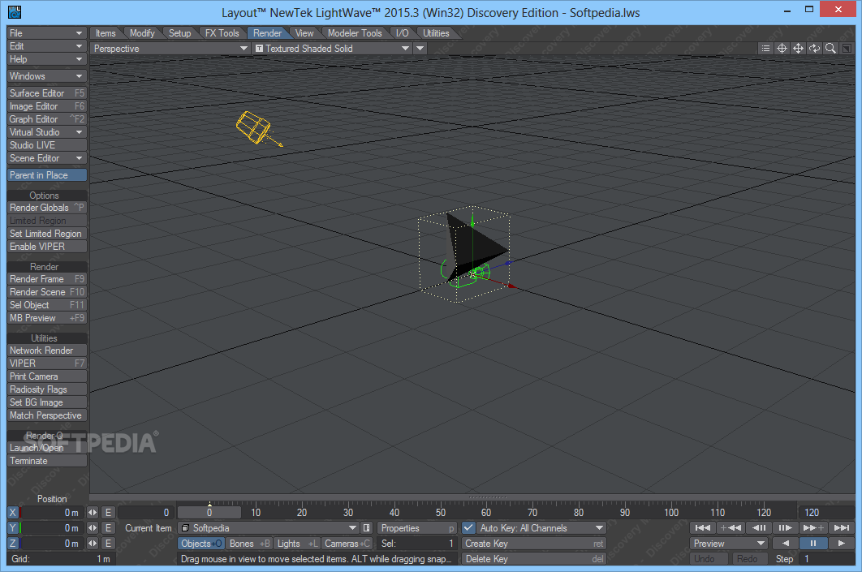Switch to the Setup tab
The image size is (862, 572).
179,33
